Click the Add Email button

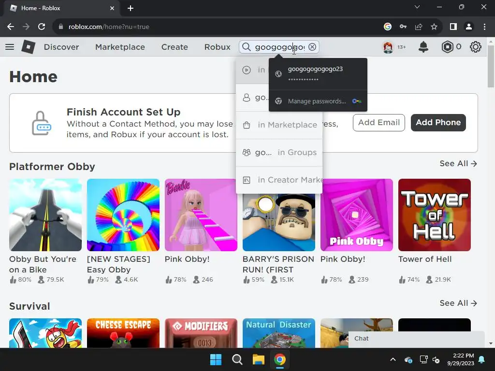click(x=379, y=122)
